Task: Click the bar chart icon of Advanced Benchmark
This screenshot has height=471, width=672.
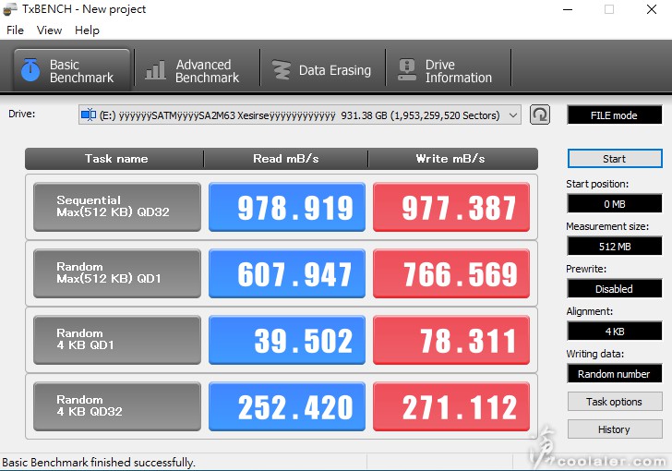Action: (155, 70)
